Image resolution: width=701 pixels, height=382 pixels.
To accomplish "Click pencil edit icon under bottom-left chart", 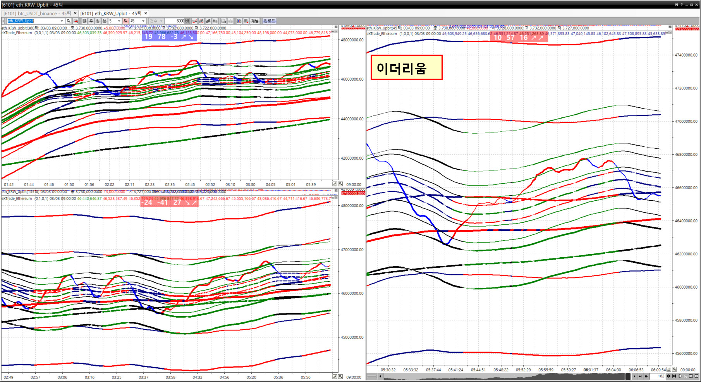I will [335, 377].
